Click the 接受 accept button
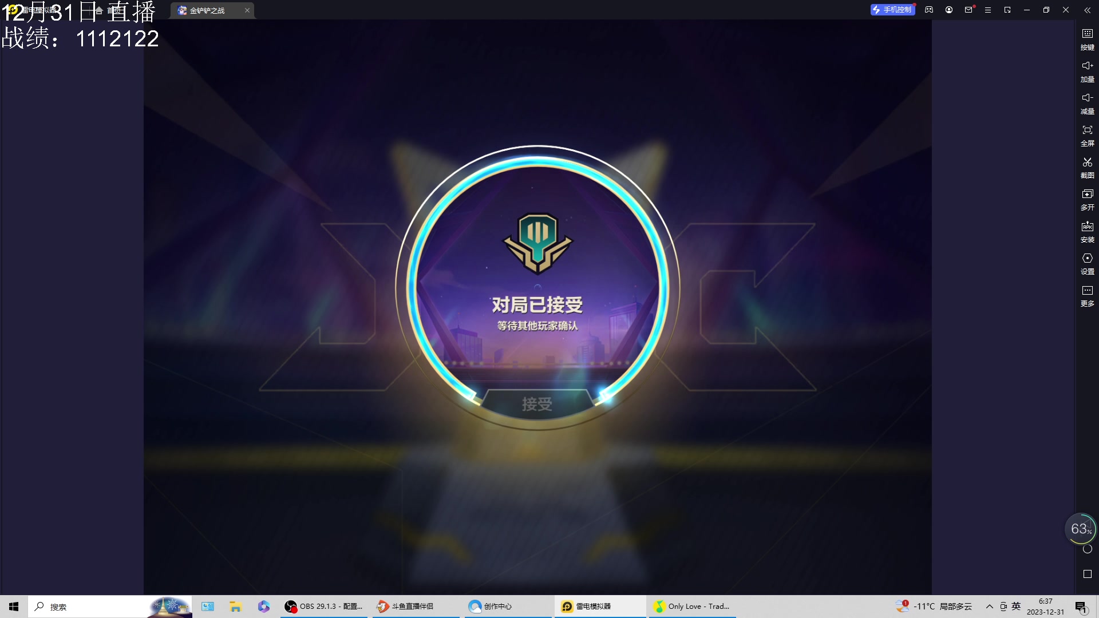Screen dimensions: 1099x618 (537, 403)
